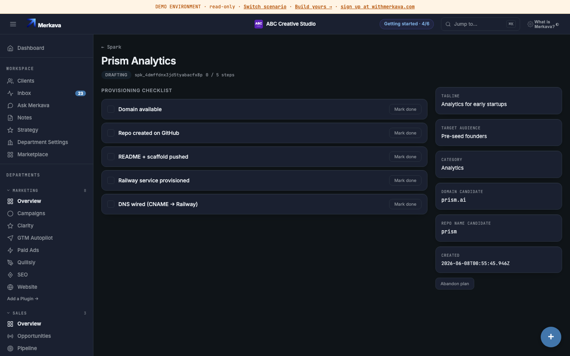Click the domain candidate prism.ai
This screenshot has width=570, height=356.
click(454, 200)
